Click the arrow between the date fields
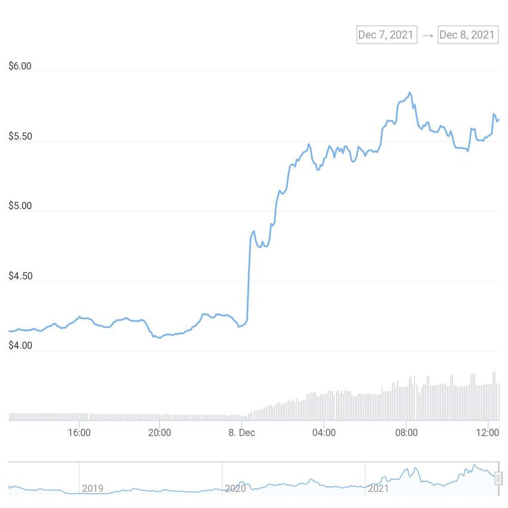508x508 pixels. 428,34
